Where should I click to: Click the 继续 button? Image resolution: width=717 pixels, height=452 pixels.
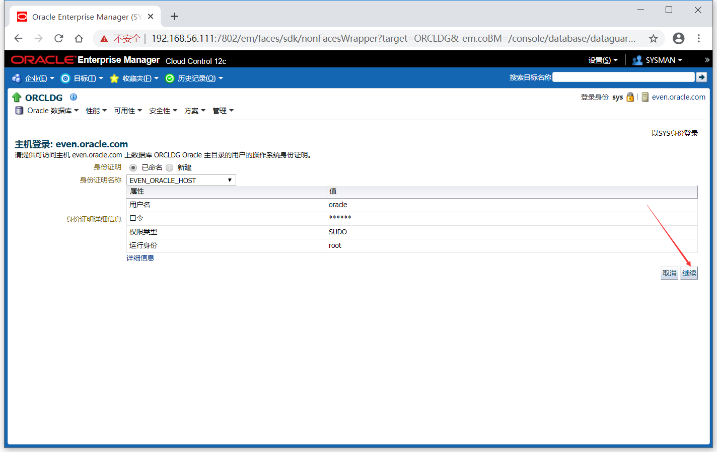coord(689,273)
